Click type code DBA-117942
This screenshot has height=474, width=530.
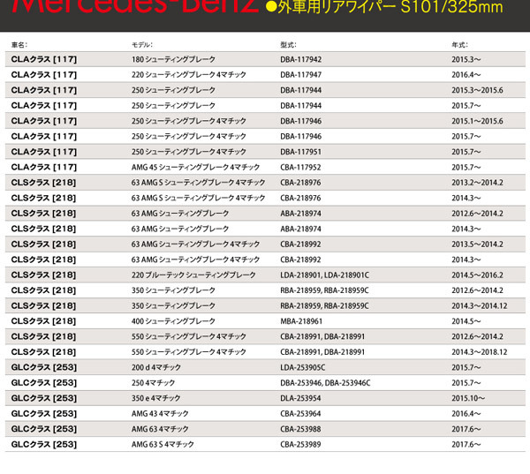pyautogui.click(x=301, y=59)
